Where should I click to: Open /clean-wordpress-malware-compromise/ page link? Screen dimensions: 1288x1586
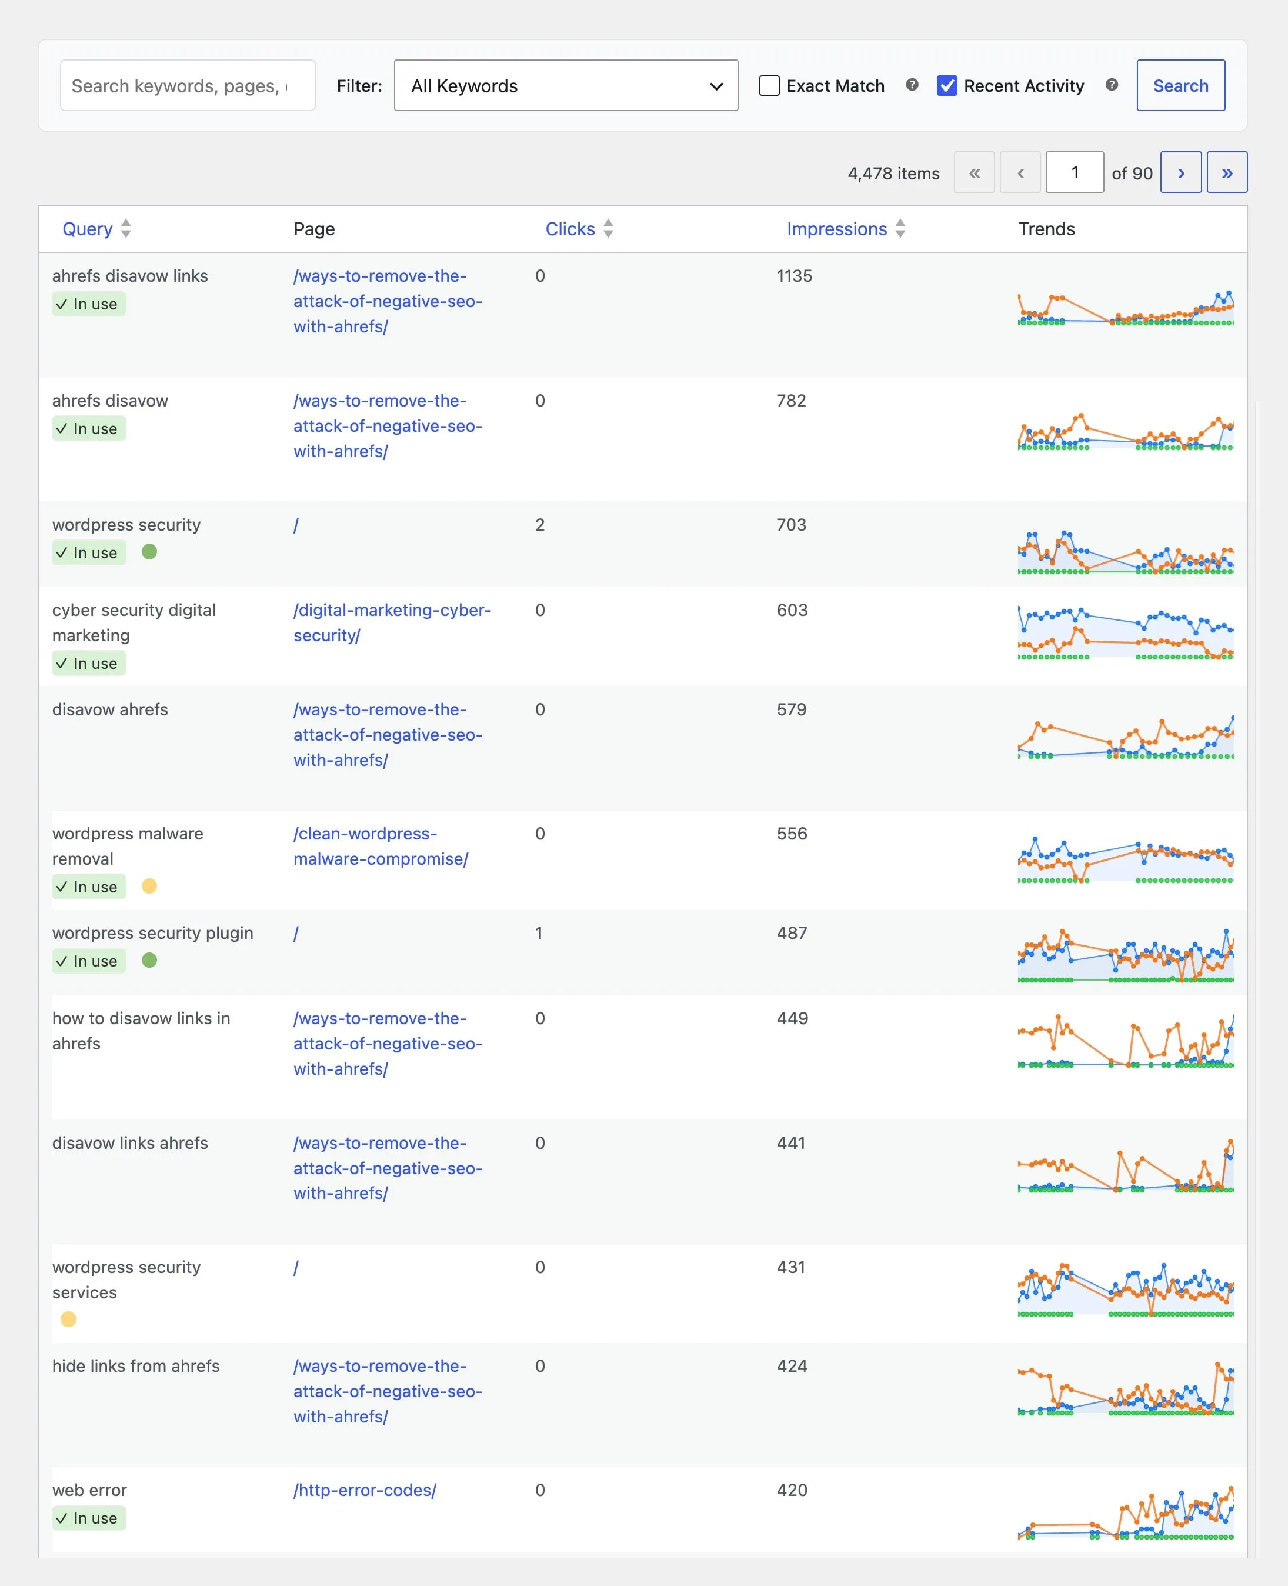[x=381, y=846]
